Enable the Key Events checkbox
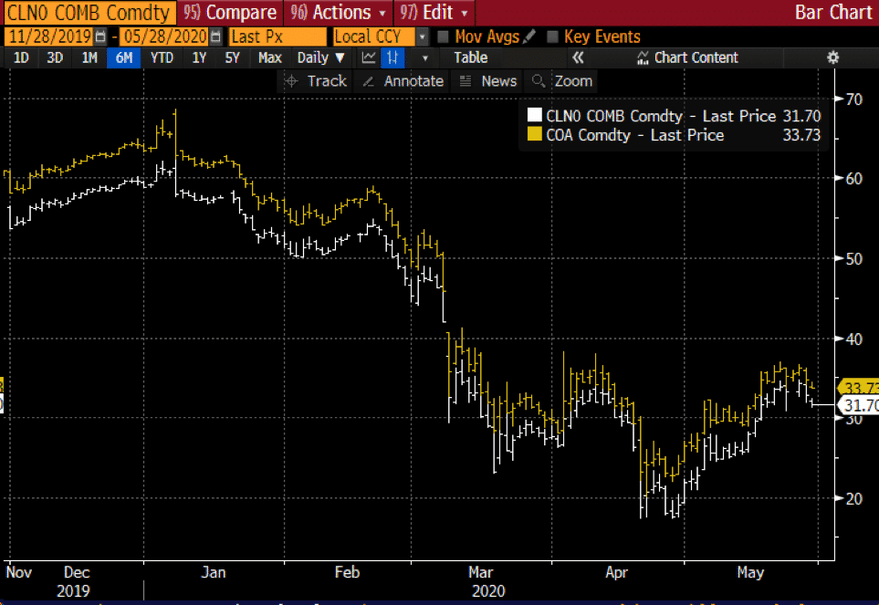 [551, 37]
